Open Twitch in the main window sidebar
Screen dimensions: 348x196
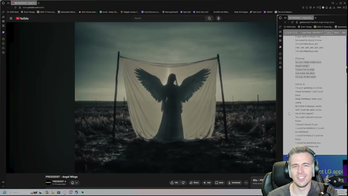3,32
